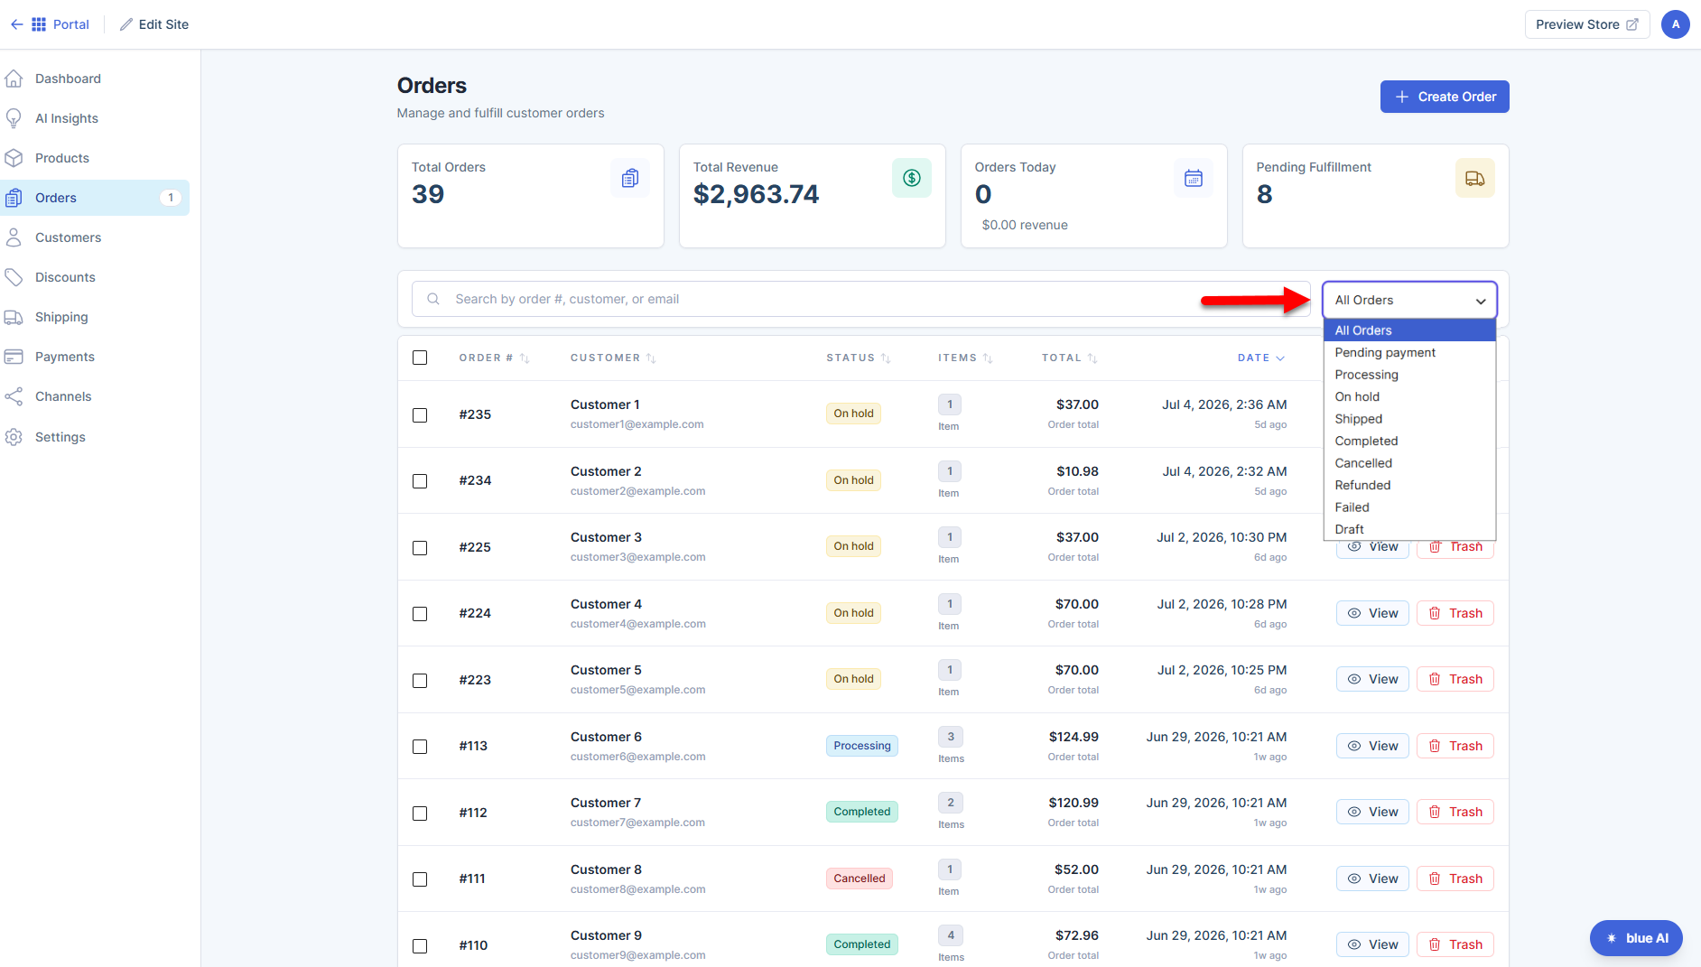Check the box for order #224
Viewport: 1701px width, 967px height.
coord(420,614)
